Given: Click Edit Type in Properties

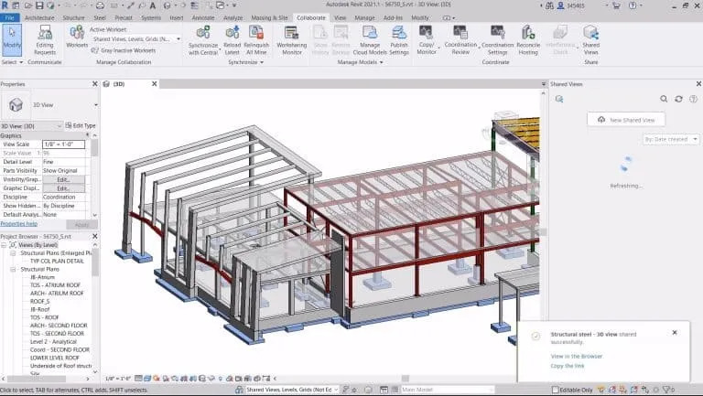Looking at the screenshot, I should click(x=81, y=126).
